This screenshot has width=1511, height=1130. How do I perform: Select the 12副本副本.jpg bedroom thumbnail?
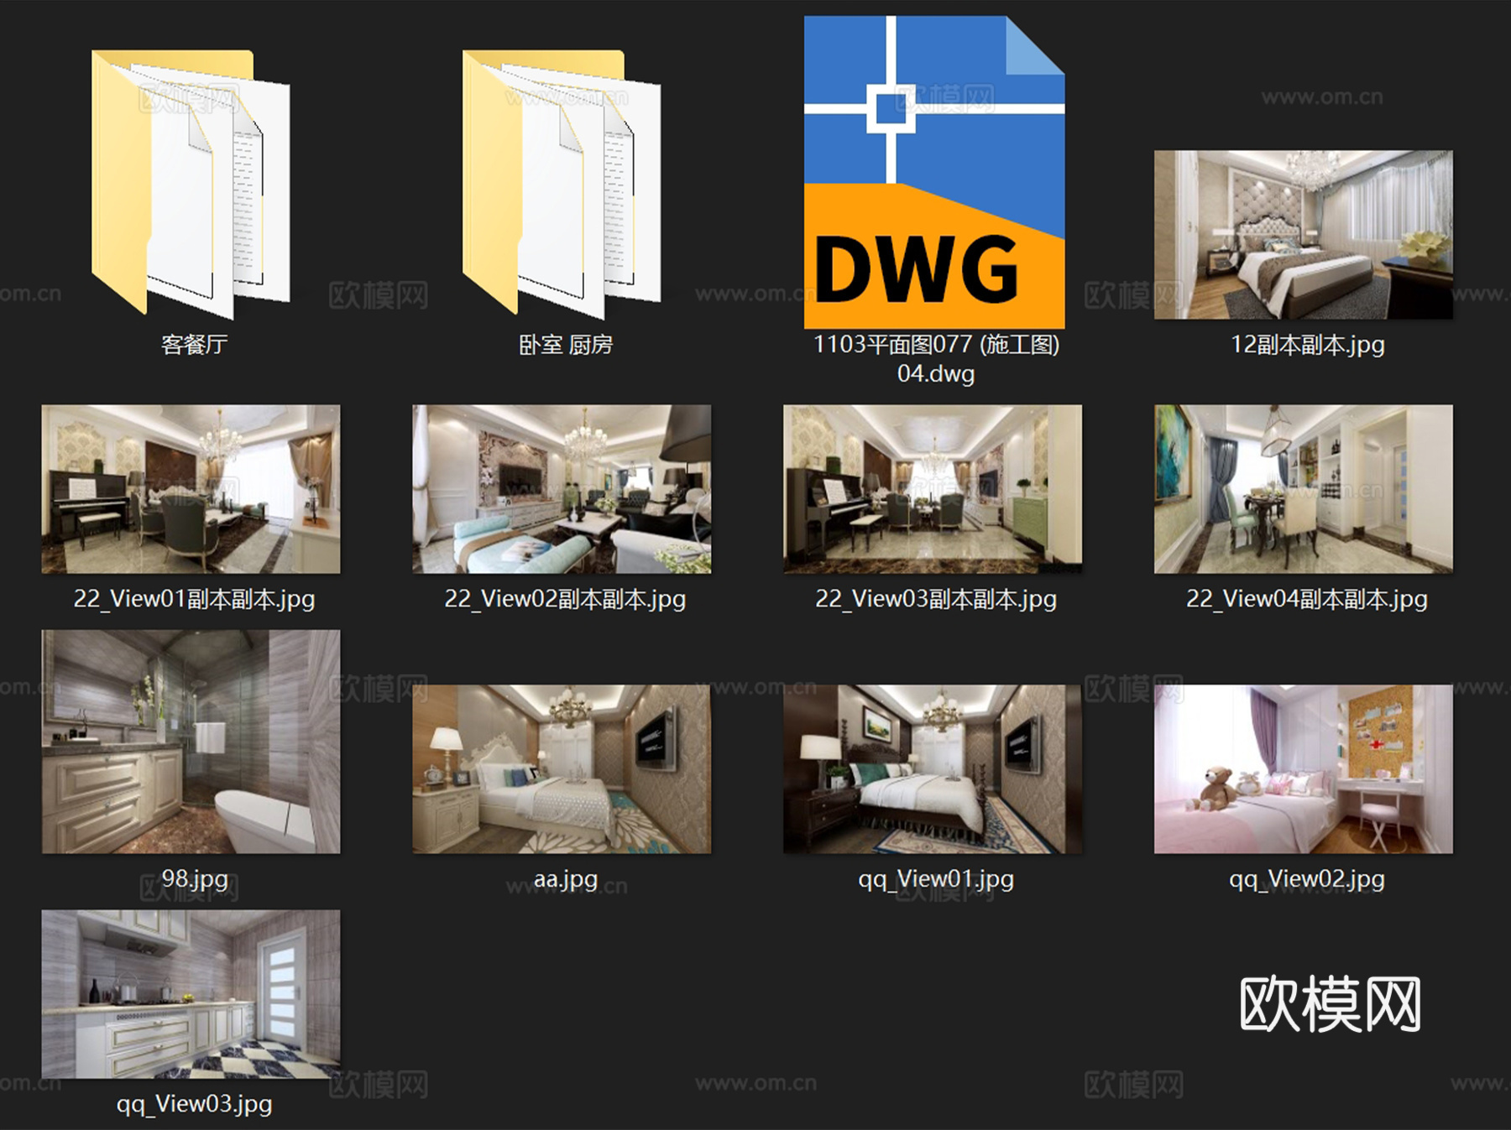1304,235
